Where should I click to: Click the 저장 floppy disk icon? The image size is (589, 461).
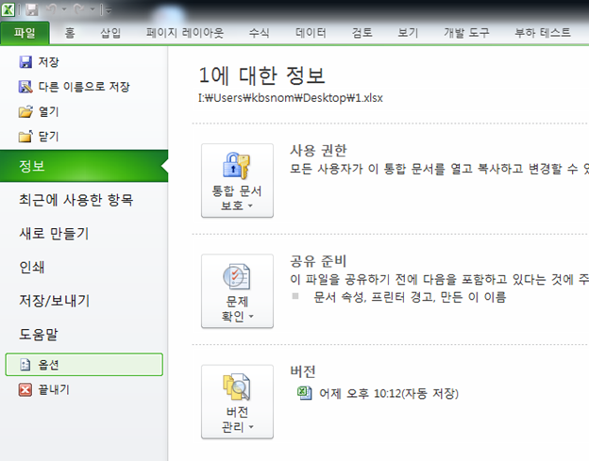(25, 62)
